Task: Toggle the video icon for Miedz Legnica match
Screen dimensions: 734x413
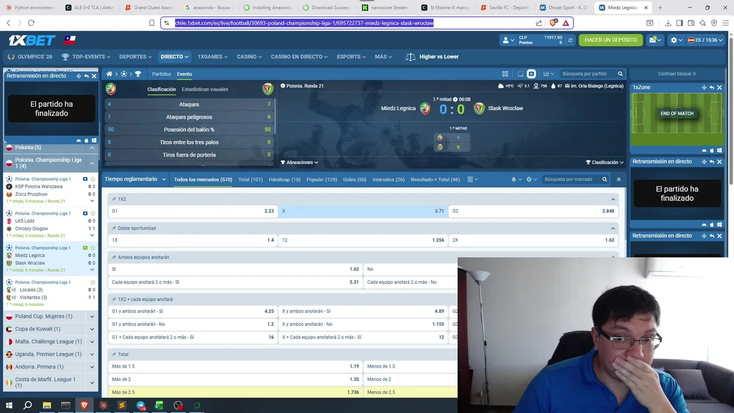Action: [85, 248]
